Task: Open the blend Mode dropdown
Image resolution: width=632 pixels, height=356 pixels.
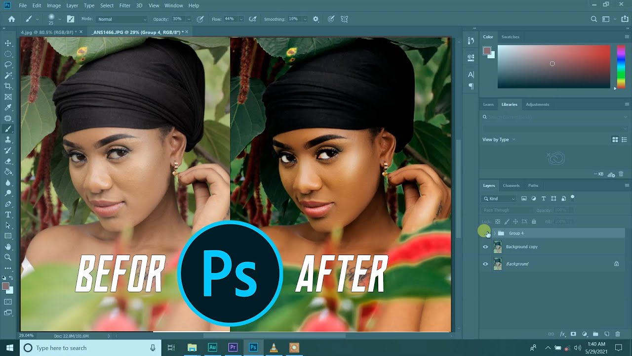Action: pos(121,19)
